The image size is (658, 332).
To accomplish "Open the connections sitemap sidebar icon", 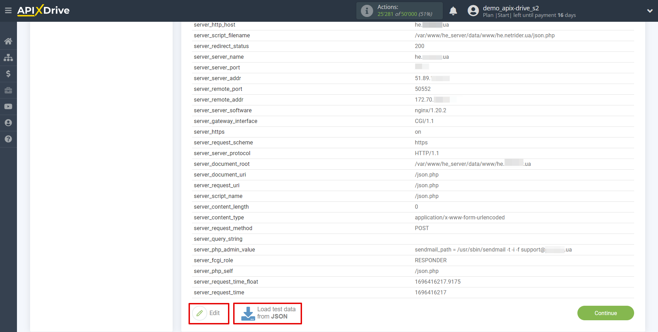I will point(8,58).
